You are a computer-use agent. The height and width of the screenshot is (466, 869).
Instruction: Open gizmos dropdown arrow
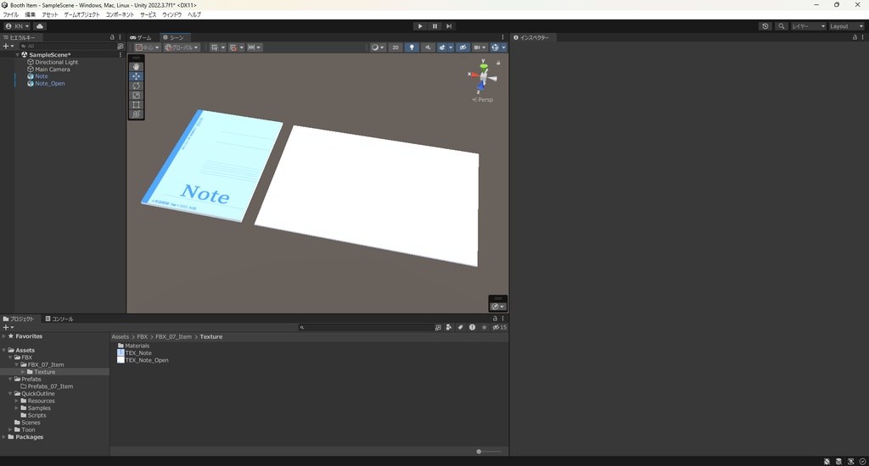click(503, 47)
